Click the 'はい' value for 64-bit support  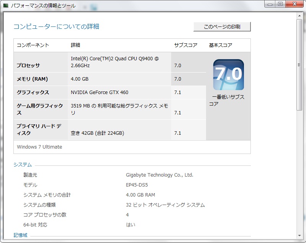tap(131, 225)
